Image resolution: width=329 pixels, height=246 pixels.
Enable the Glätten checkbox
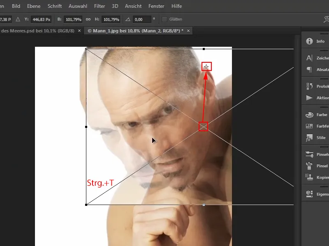(x=164, y=19)
